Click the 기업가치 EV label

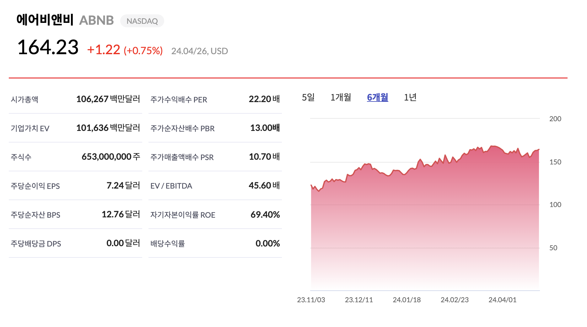pos(30,128)
